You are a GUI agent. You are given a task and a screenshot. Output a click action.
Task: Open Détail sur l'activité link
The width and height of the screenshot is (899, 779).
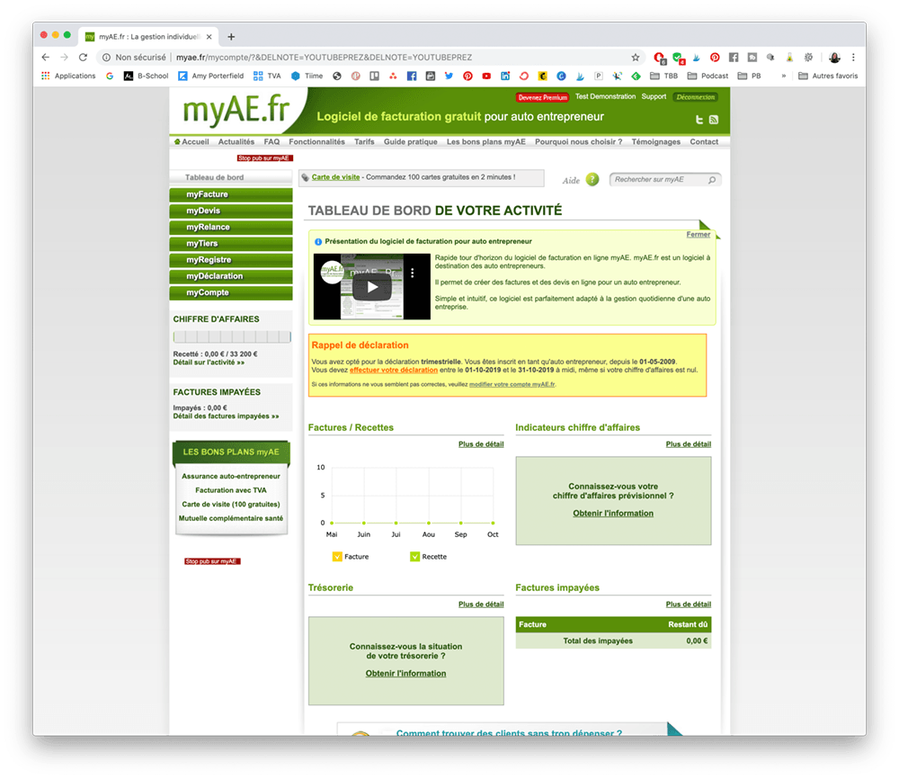209,363
